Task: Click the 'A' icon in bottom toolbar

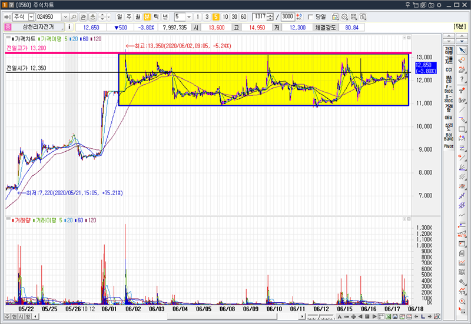Action: (x=340, y=316)
